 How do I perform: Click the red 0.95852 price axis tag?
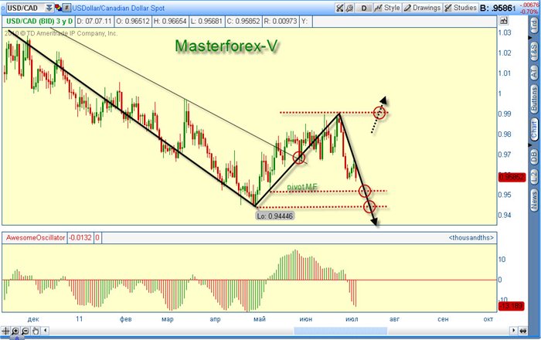click(512, 177)
